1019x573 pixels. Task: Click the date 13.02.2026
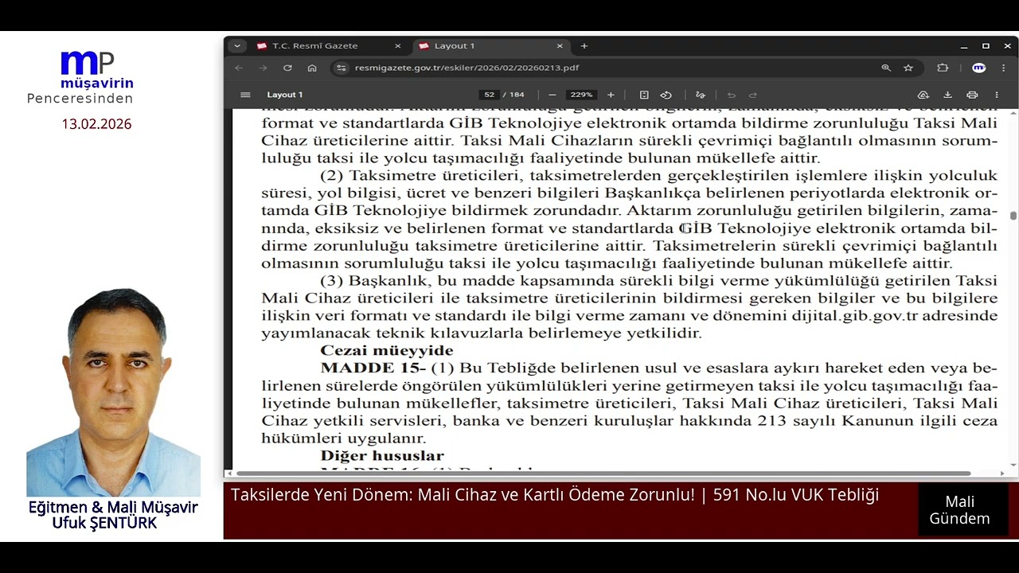(96, 124)
